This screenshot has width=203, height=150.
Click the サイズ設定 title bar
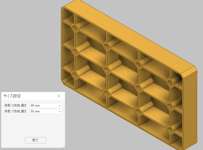click(29, 96)
